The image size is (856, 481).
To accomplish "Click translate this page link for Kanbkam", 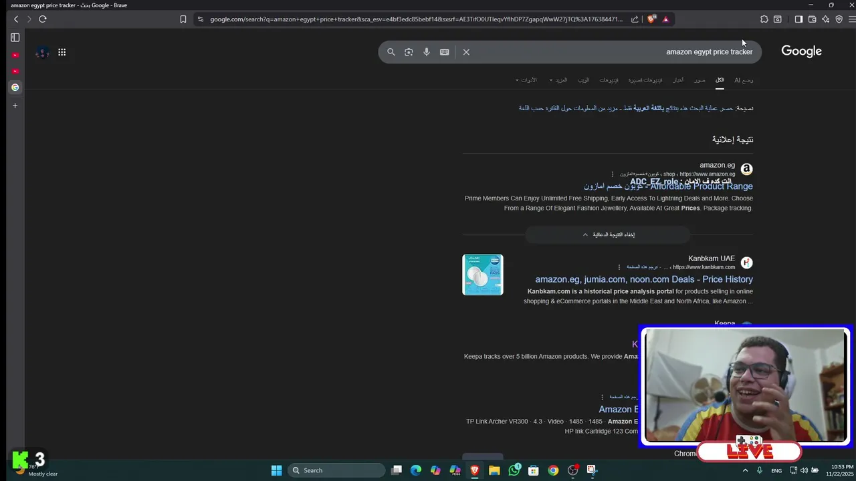I will 643,267.
